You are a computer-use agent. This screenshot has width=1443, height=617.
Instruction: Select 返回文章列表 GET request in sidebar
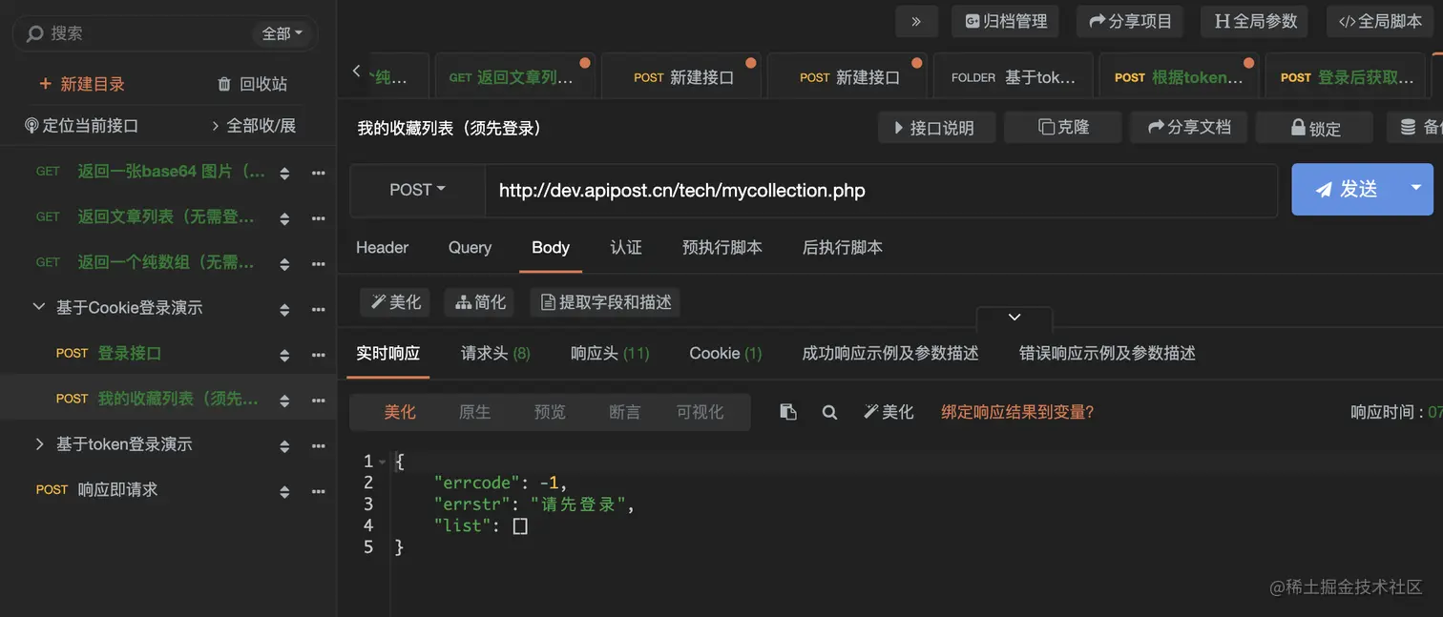tap(145, 216)
